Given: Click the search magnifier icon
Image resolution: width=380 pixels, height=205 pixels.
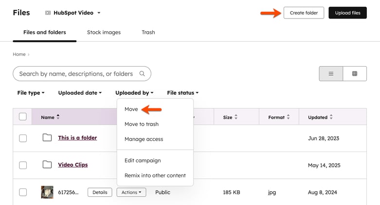Looking at the screenshot, I should (x=142, y=73).
